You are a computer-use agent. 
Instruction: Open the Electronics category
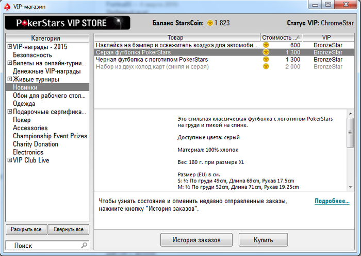coord(28,152)
